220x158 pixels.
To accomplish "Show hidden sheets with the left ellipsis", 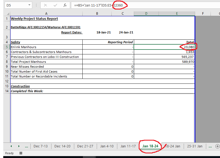I will click(26, 147).
